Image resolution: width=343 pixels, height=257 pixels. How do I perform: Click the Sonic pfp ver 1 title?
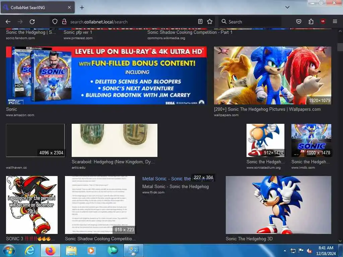(x=78, y=32)
